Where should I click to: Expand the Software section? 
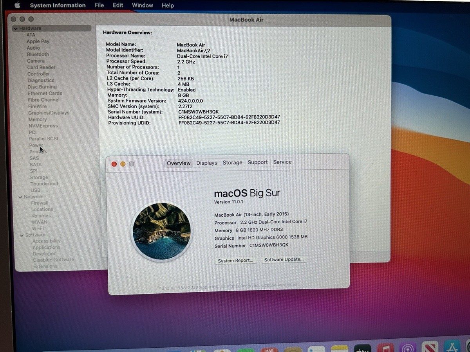(x=22, y=235)
